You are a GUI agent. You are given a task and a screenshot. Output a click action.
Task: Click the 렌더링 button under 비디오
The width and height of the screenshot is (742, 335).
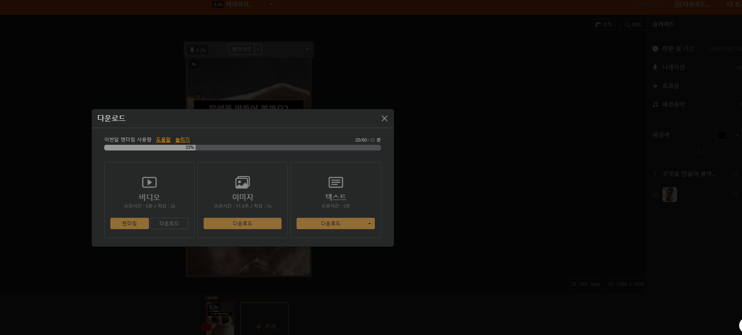click(x=129, y=223)
